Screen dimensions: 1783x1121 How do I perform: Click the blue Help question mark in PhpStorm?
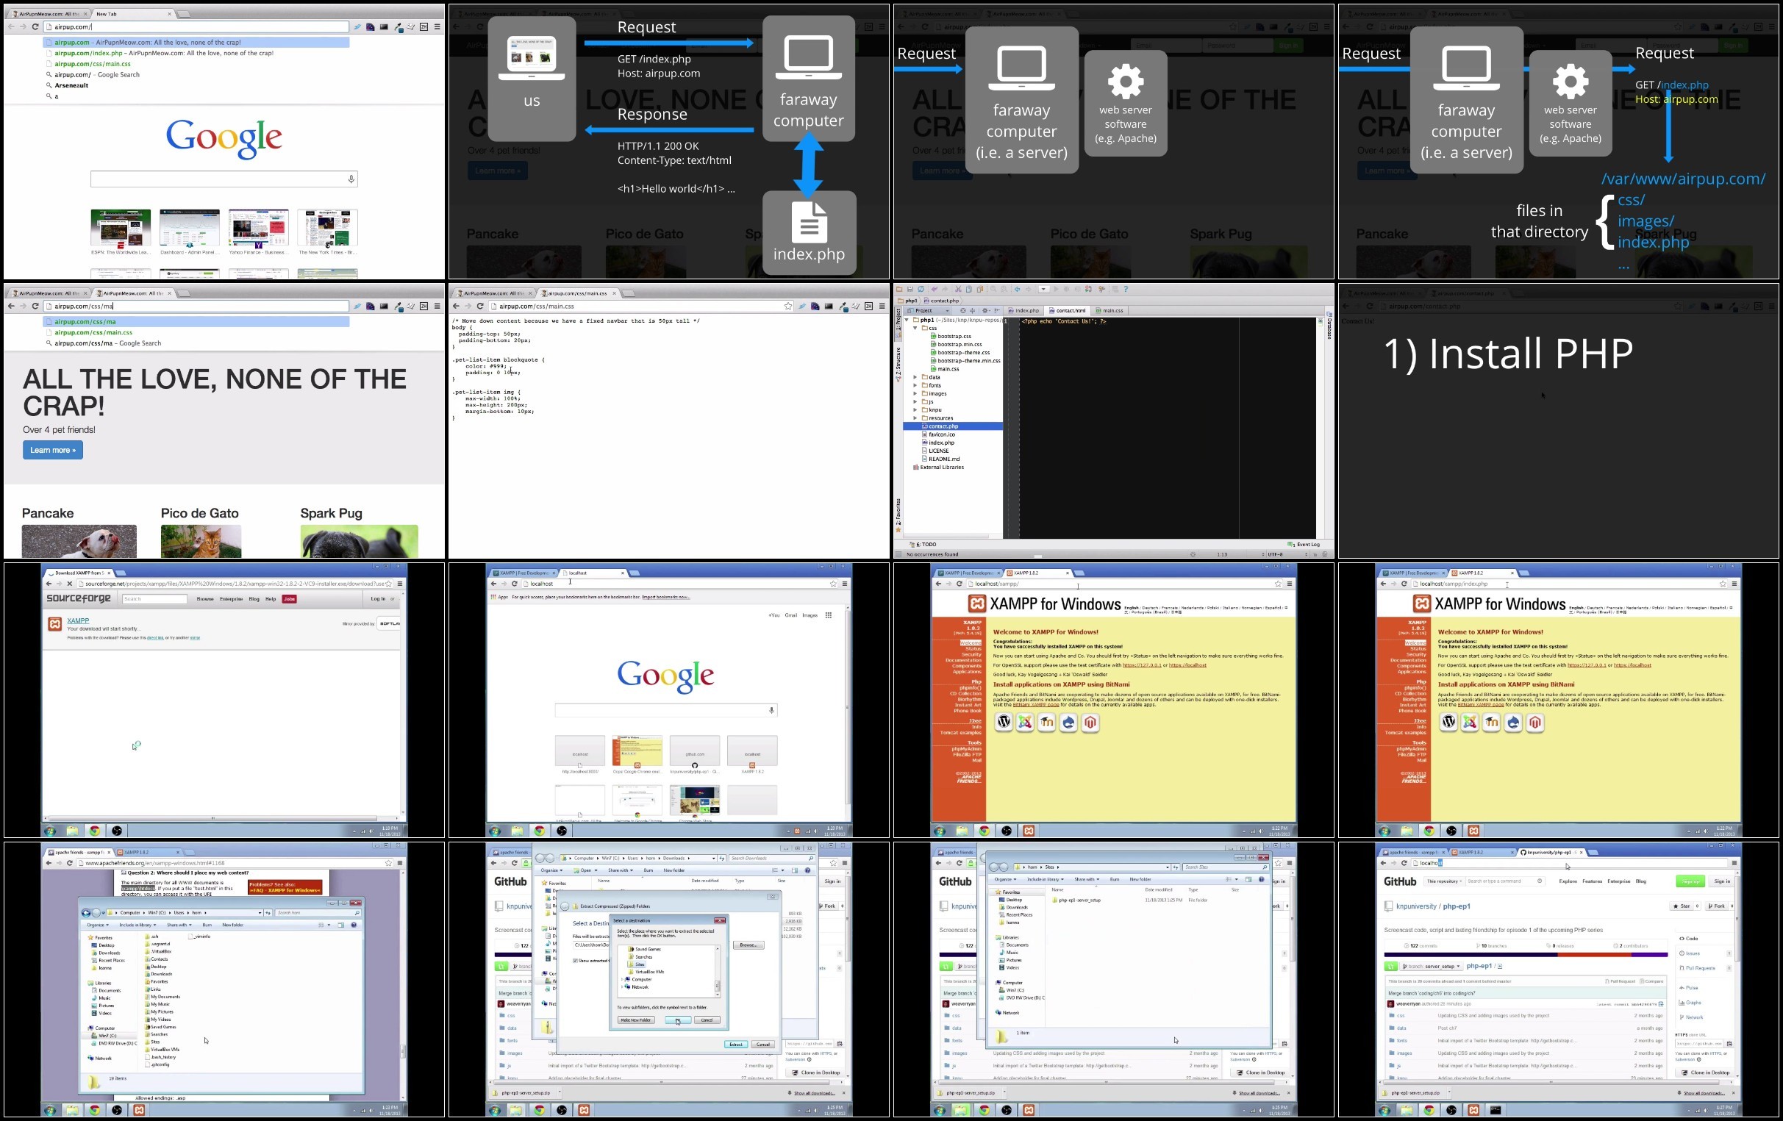1126,290
